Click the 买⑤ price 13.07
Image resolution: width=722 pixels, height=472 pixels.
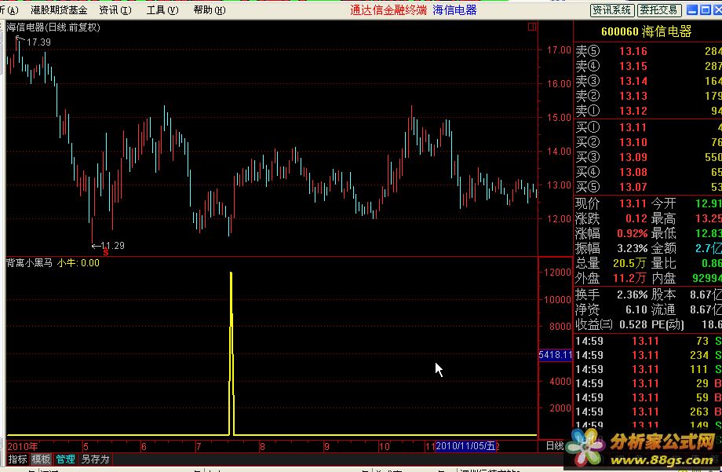633,187
